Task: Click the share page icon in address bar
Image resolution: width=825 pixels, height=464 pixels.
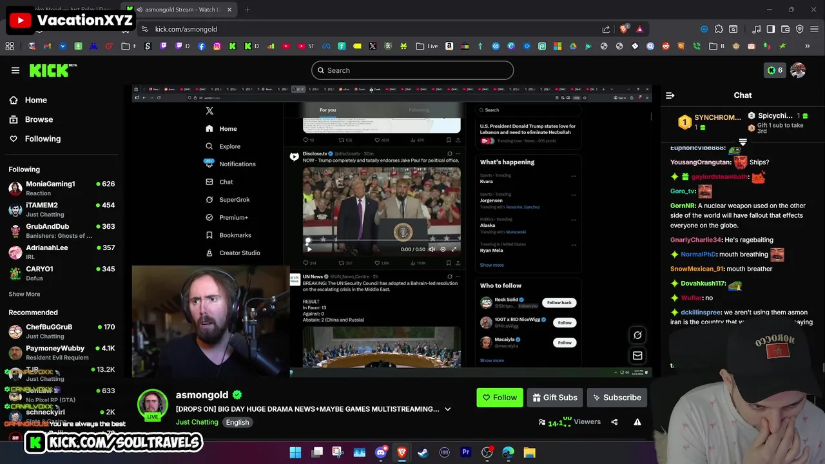Action: coord(606,29)
